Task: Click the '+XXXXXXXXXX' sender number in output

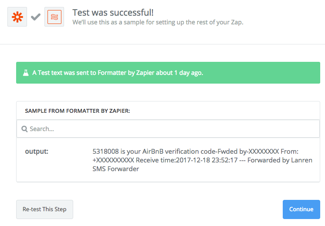Action: click(x=113, y=160)
